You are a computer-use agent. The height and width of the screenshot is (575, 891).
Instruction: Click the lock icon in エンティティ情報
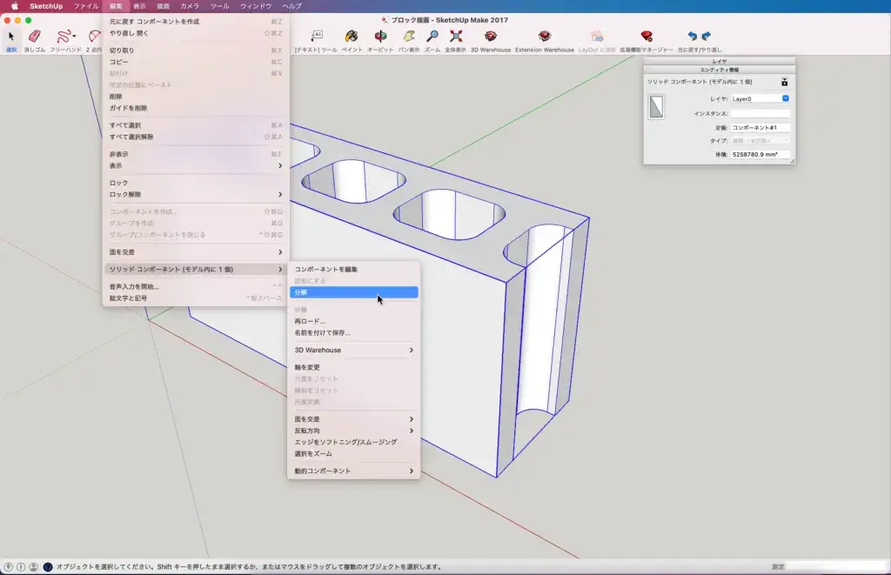[x=784, y=82]
